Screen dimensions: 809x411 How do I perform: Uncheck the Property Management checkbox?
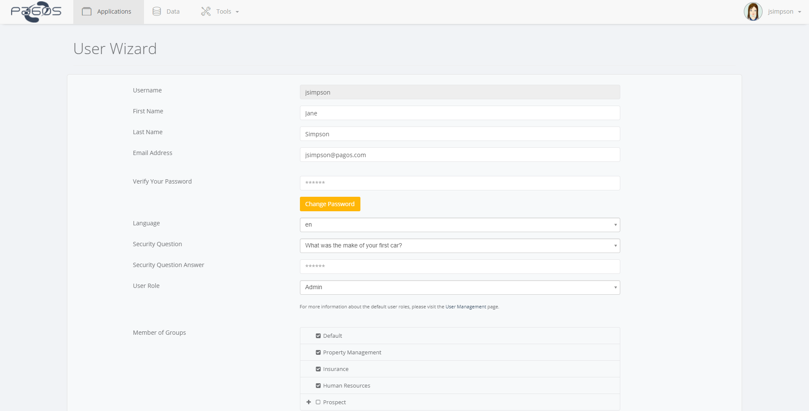(x=318, y=352)
